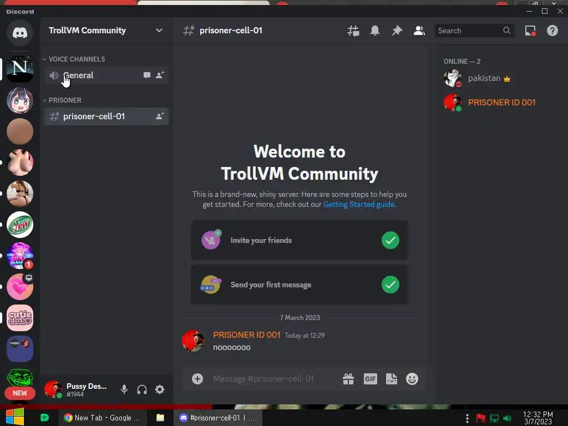
Task: Join the General voice channel
Action: (106, 75)
